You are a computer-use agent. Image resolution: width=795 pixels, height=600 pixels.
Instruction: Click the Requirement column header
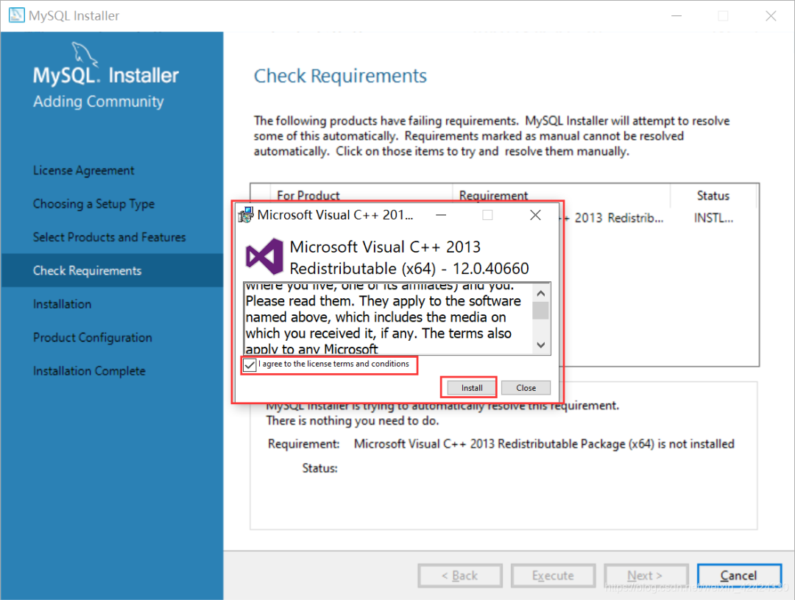tap(561, 195)
